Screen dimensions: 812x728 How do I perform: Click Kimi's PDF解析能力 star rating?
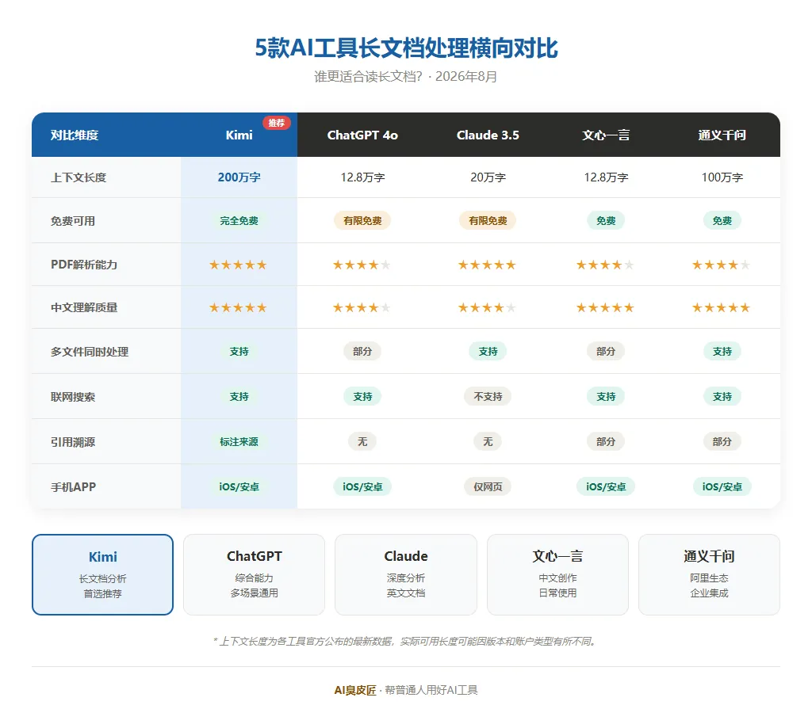coord(238,265)
